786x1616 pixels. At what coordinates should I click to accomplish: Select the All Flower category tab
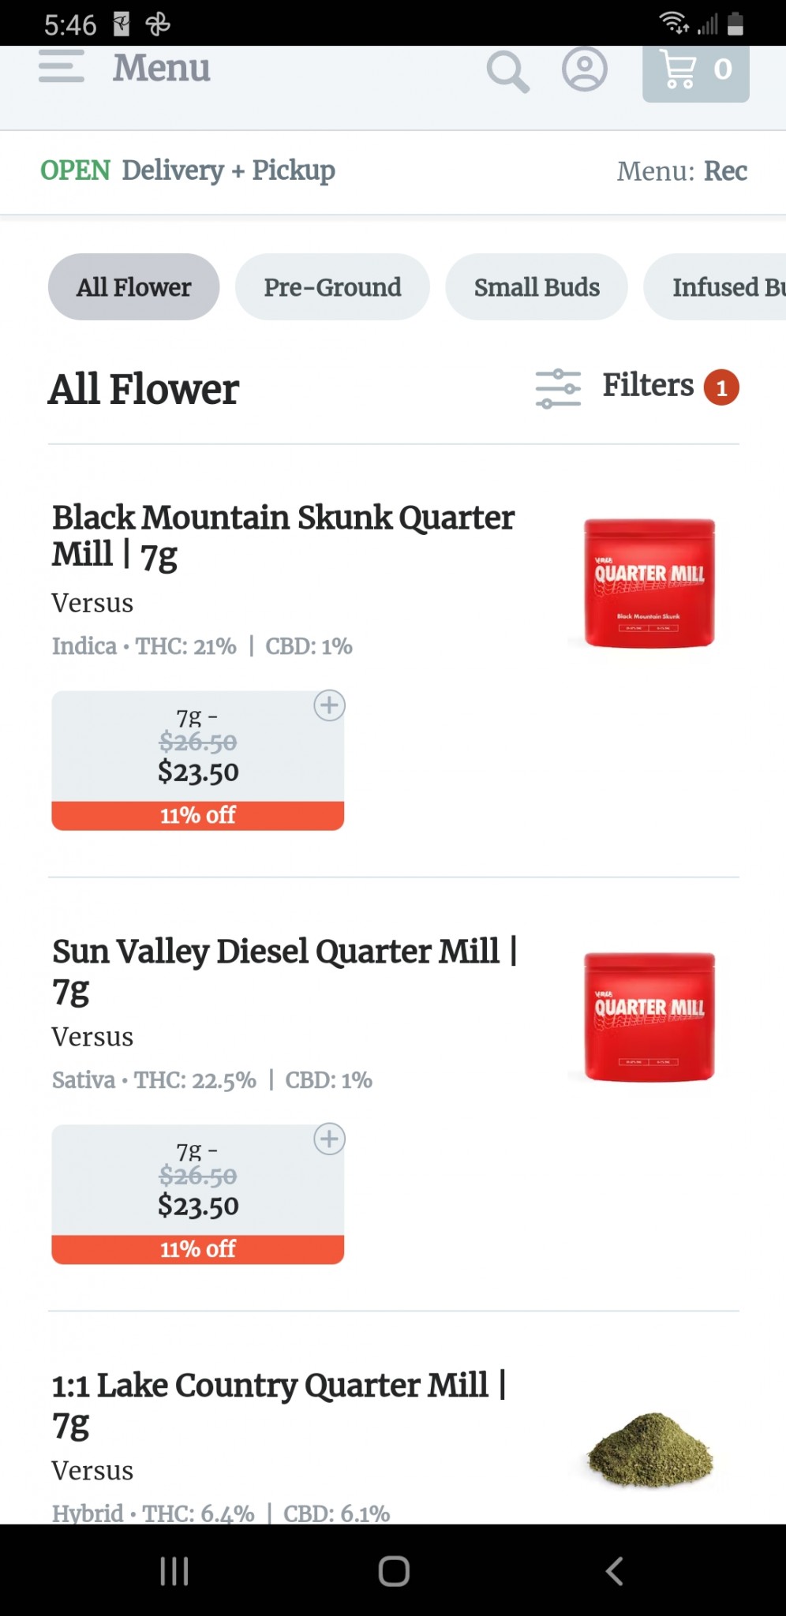pyautogui.click(x=133, y=287)
